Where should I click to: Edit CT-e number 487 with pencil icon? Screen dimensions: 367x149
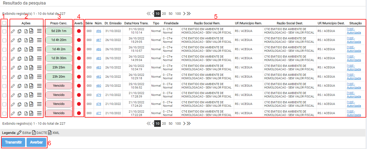[x=13, y=41]
